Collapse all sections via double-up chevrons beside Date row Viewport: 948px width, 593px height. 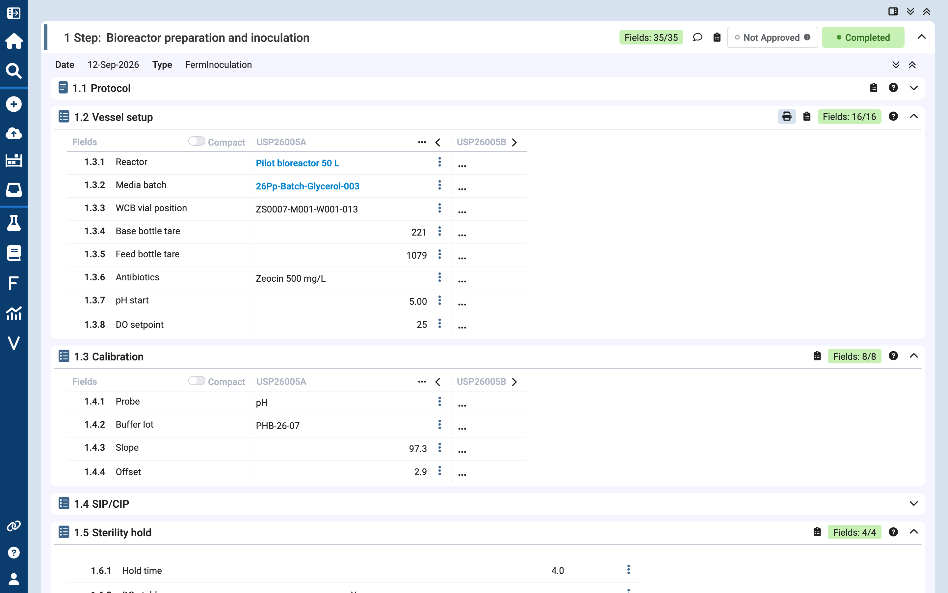pyautogui.click(x=912, y=65)
